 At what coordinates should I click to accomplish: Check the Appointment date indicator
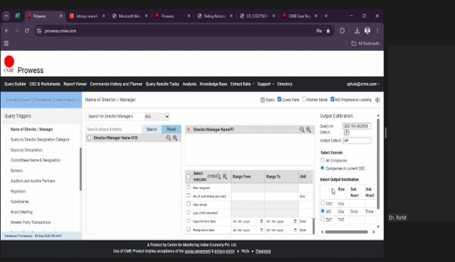(189, 221)
